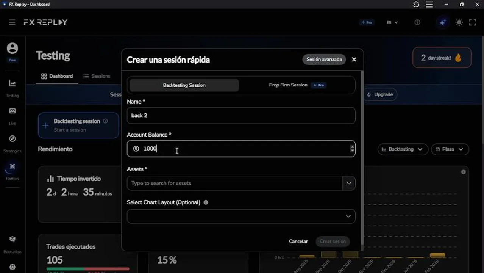Open the Plazo filter dropdown
This screenshot has height=273, width=484.
coord(450,149)
